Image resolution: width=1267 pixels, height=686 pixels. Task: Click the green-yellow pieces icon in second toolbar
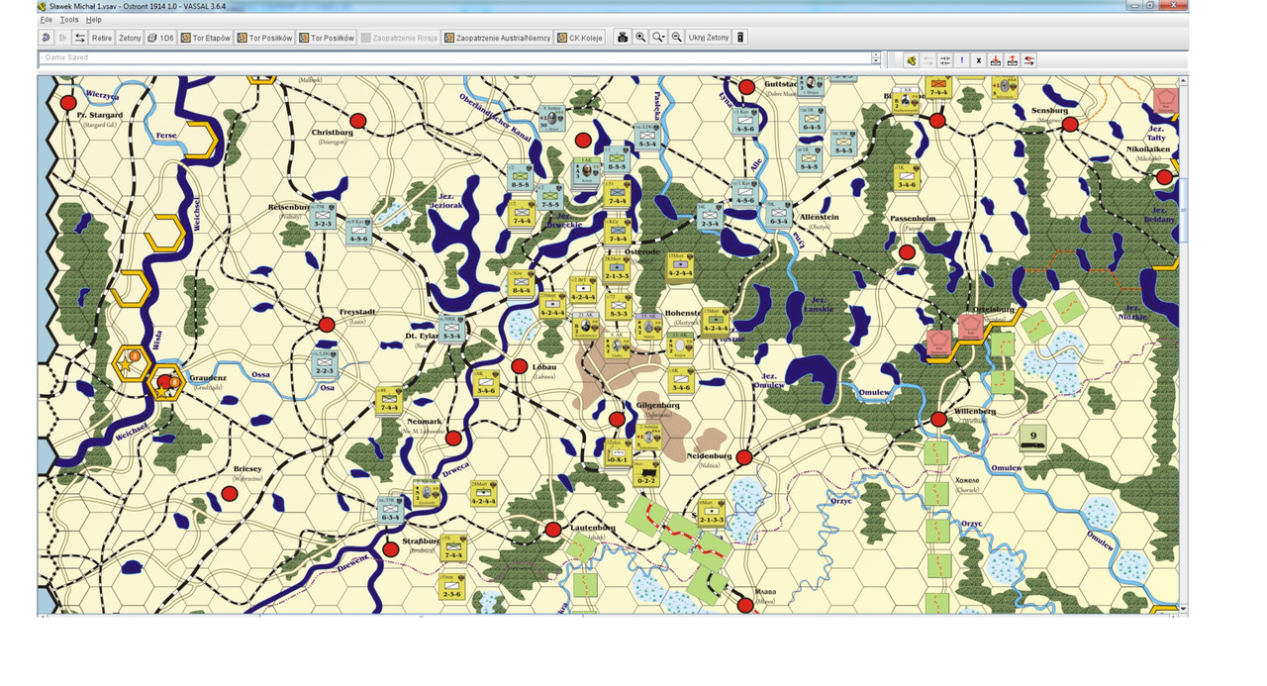(x=912, y=60)
